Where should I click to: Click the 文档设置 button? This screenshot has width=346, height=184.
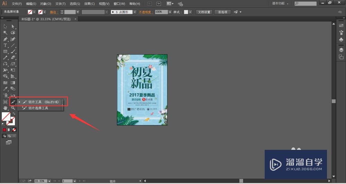(204, 12)
